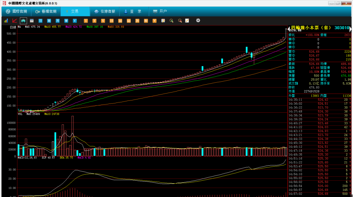Click the VOL indicator label
The width and height of the screenshot is (353, 197).
(x=20, y=114)
